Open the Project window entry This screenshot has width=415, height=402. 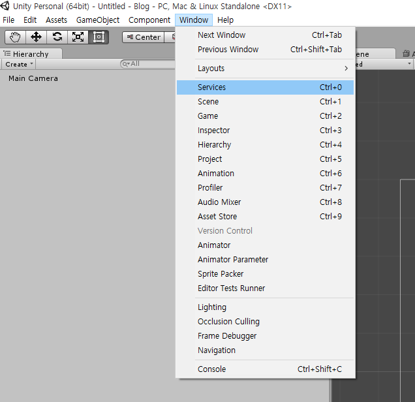point(265,159)
